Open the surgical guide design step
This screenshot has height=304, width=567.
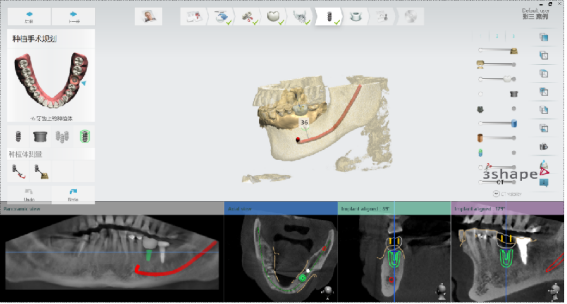pos(355,17)
